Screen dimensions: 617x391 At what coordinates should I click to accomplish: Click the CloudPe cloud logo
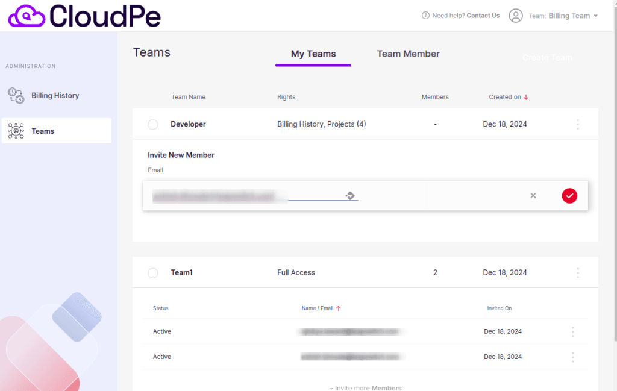(x=27, y=16)
